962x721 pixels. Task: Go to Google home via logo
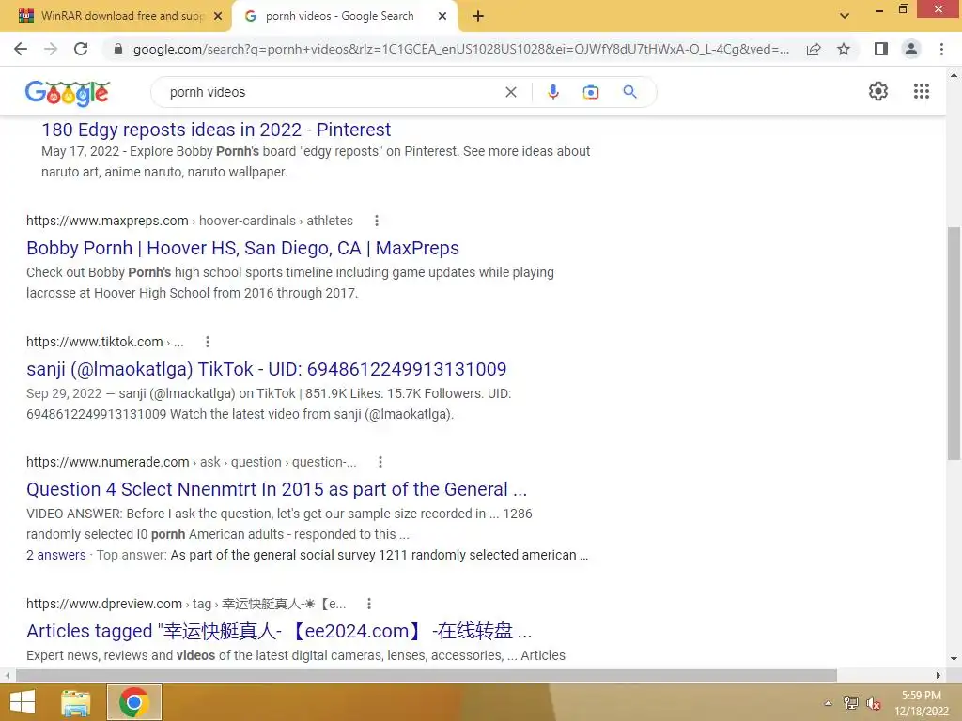pos(68,93)
